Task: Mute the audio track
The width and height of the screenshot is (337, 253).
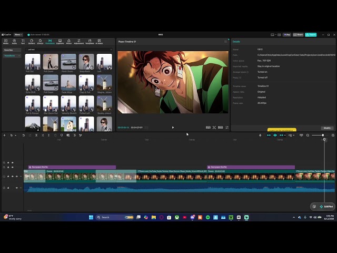Action: [x=17, y=188]
